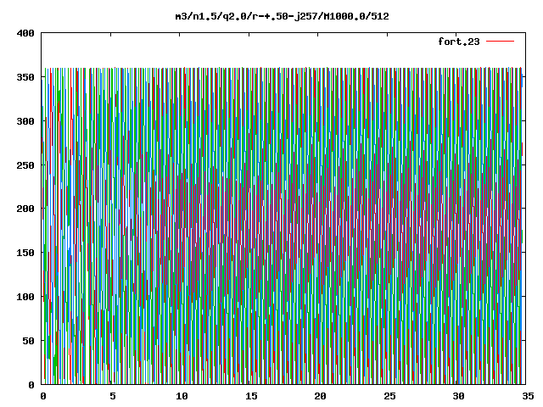Click the y-axis label 50
The image size is (543, 407).
(28, 341)
